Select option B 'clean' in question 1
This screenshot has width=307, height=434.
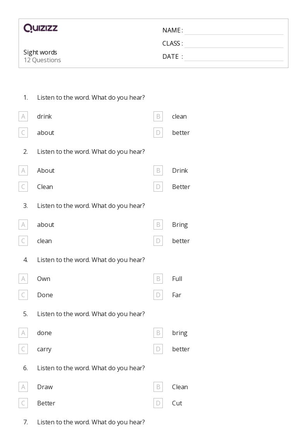158,117
